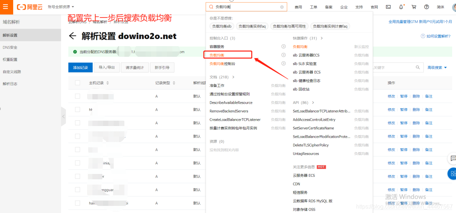Image resolution: width=456 pixels, height=213 pixels.
Task: Check the fifth record row checkbox
Action: click(77, 149)
